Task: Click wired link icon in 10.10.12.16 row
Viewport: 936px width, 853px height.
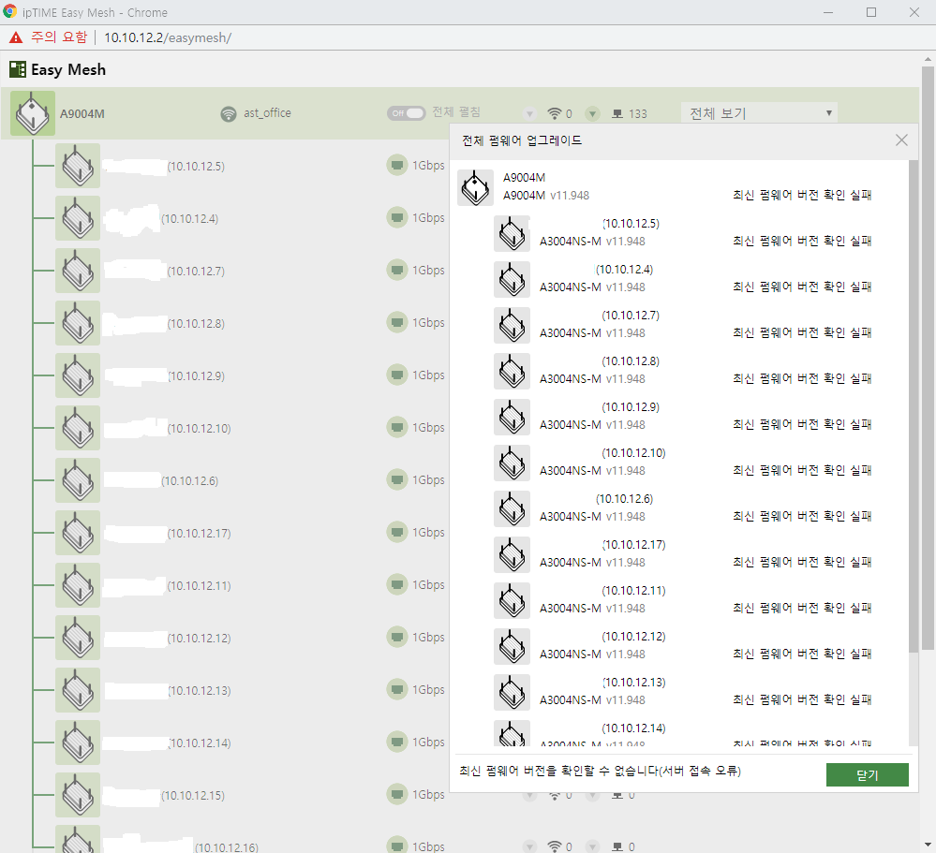Action: coord(397,846)
